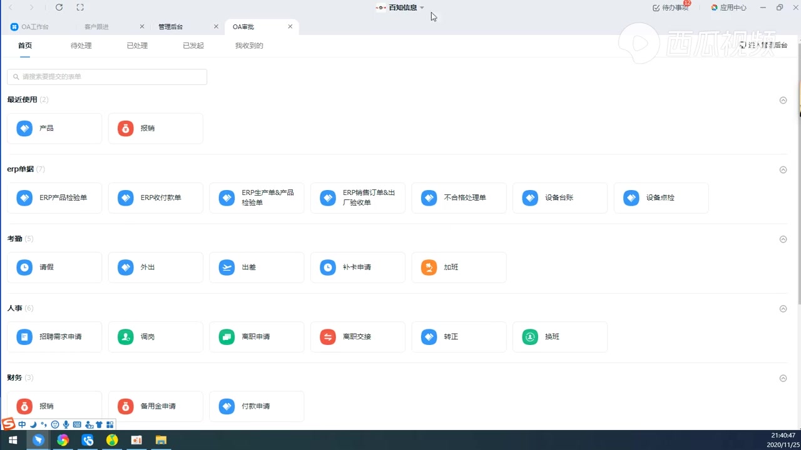Open the Sogou skin shirt icon
Viewport: 801px width, 450px height.
[99, 424]
